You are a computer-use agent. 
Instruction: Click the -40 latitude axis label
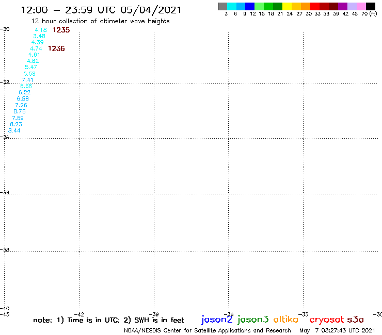tap(5, 309)
